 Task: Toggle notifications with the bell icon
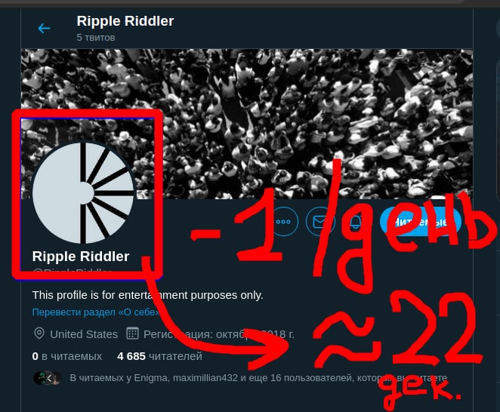[x=356, y=221]
